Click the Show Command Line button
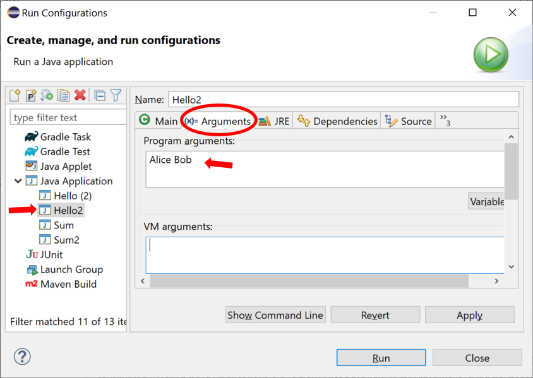 pos(275,315)
